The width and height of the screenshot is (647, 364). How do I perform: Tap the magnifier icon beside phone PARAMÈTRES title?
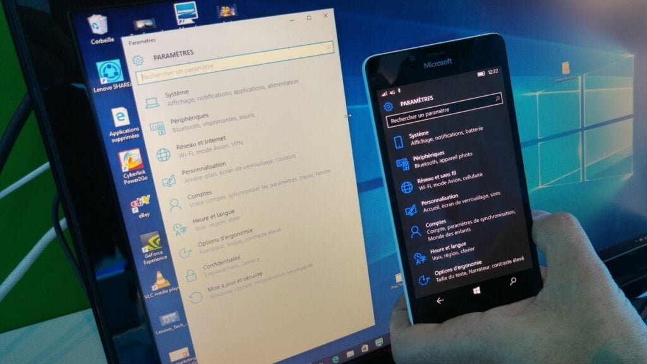tap(497, 98)
